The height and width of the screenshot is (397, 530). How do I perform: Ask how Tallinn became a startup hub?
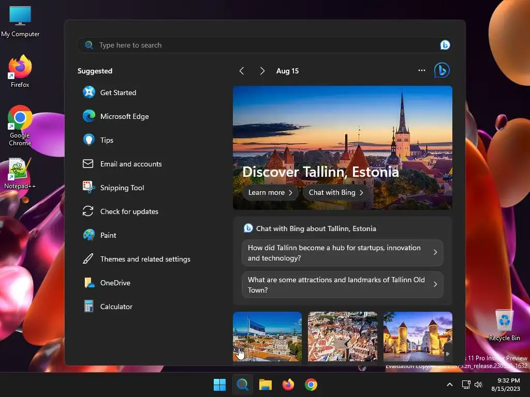(x=343, y=252)
